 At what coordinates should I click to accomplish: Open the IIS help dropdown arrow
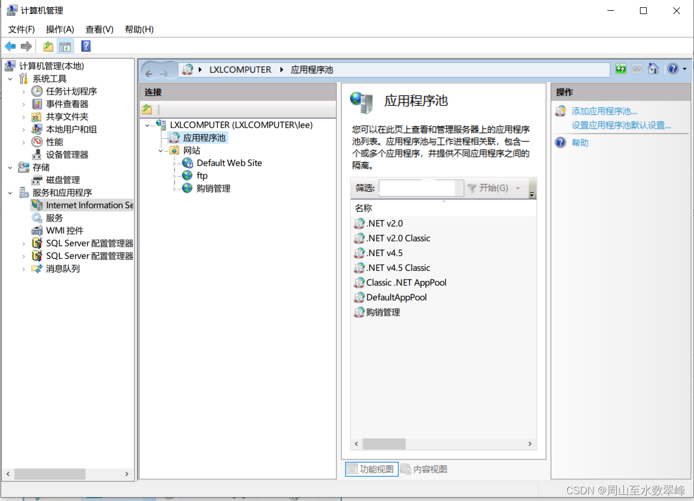point(684,69)
